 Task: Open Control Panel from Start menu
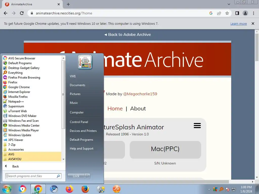click(x=79, y=122)
